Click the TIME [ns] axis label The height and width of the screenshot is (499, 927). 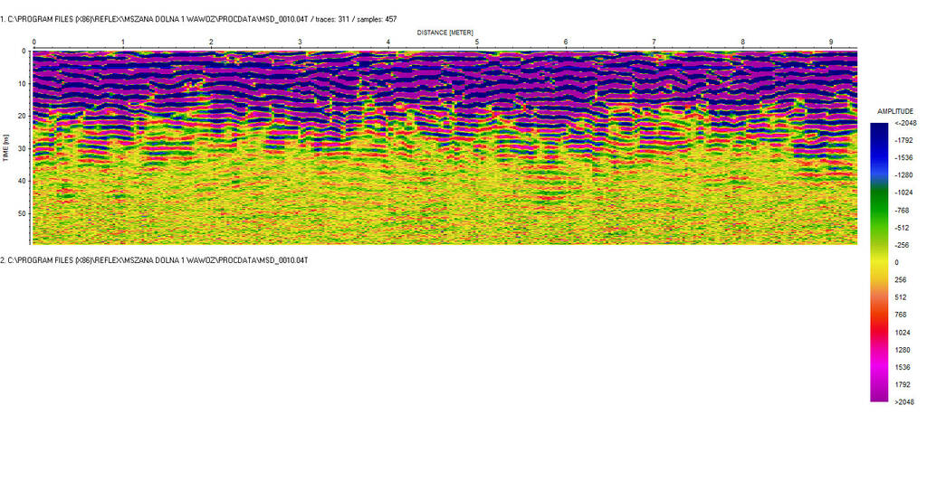(5, 147)
